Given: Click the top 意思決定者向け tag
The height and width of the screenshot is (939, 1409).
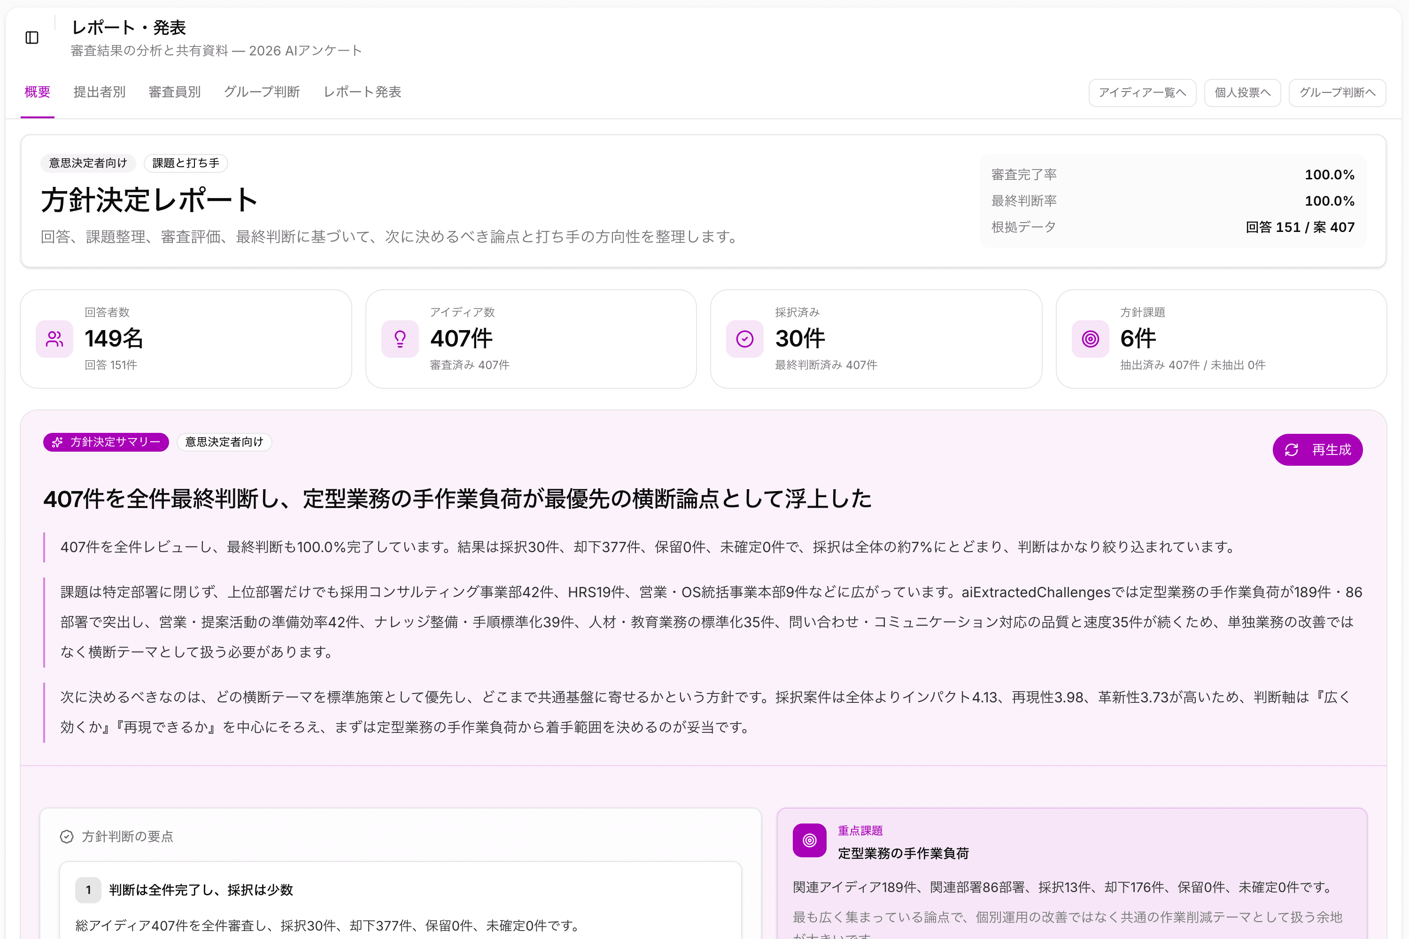Looking at the screenshot, I should coord(88,163).
